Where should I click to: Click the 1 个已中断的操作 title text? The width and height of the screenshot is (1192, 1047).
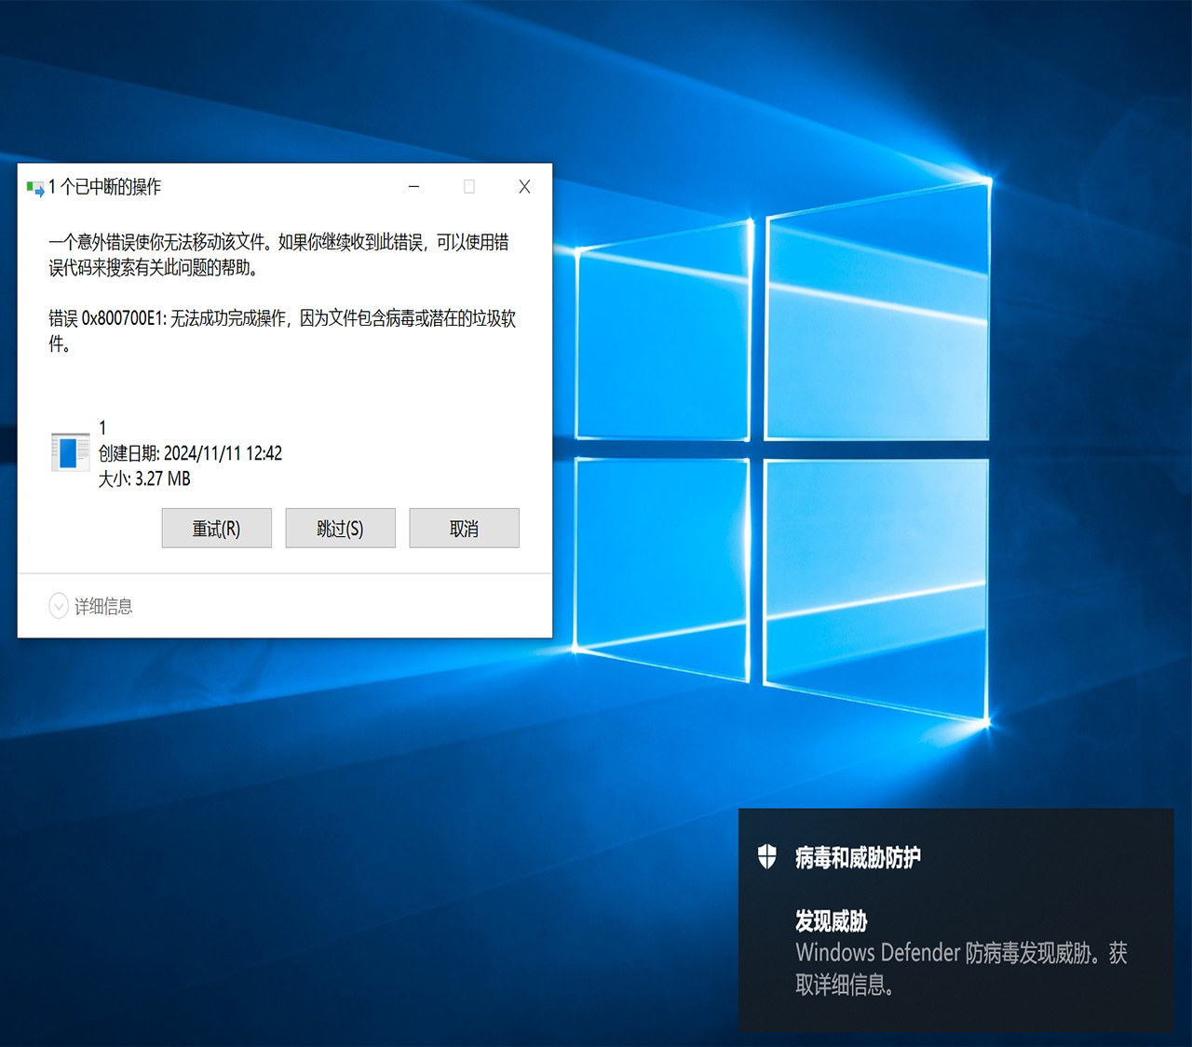[x=104, y=187]
